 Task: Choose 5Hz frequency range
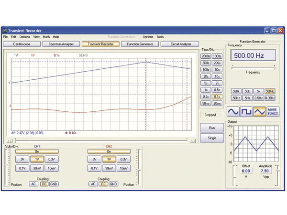[247, 98]
